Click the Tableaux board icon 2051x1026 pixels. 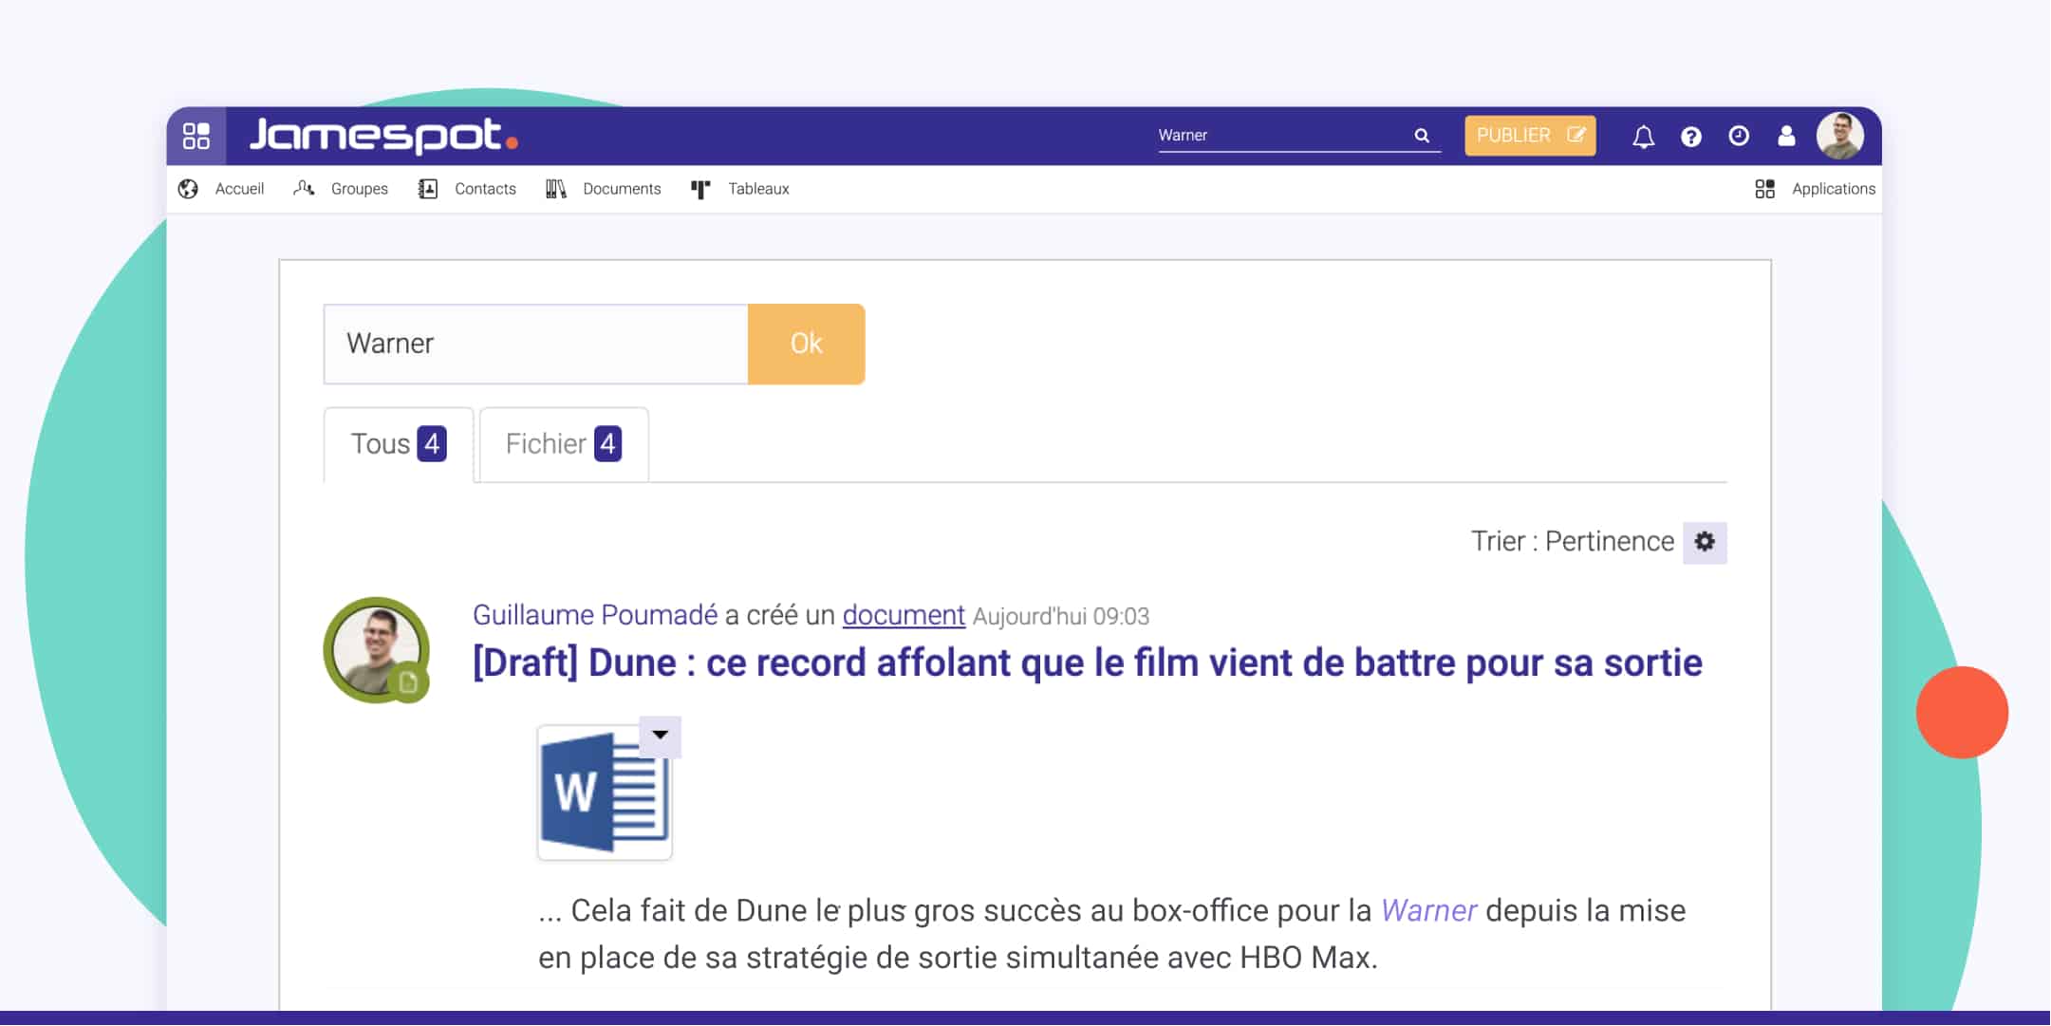700,190
